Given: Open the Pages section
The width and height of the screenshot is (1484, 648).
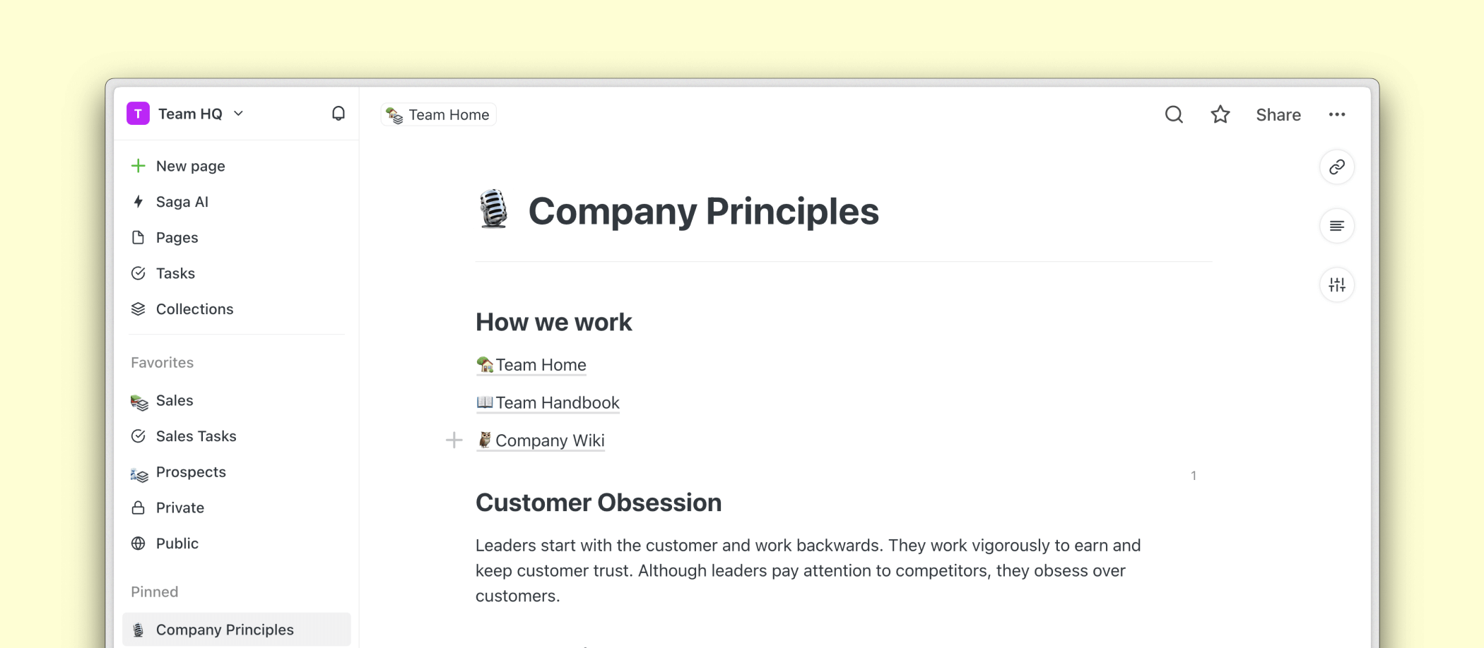Looking at the screenshot, I should click(x=176, y=237).
